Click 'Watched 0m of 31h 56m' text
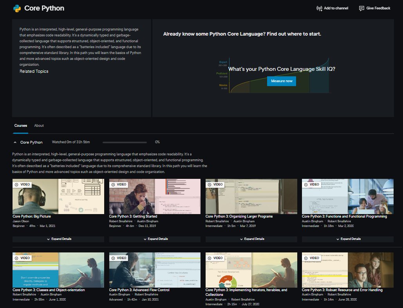 71,142
